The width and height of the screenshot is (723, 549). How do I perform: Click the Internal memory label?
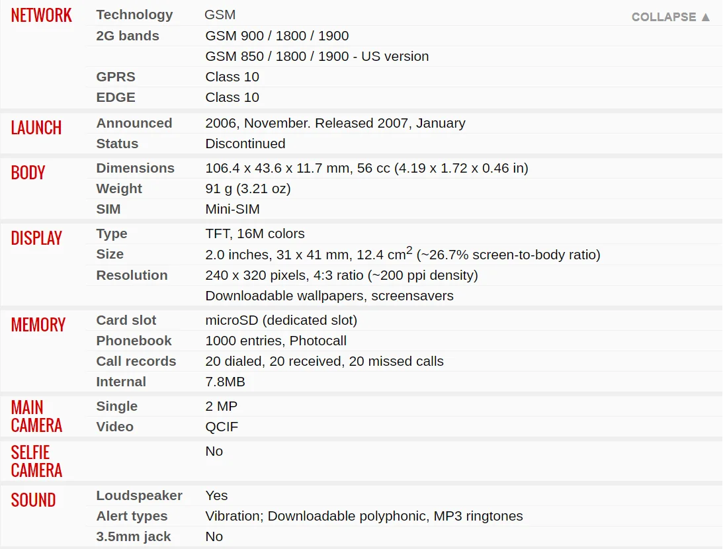[121, 382]
